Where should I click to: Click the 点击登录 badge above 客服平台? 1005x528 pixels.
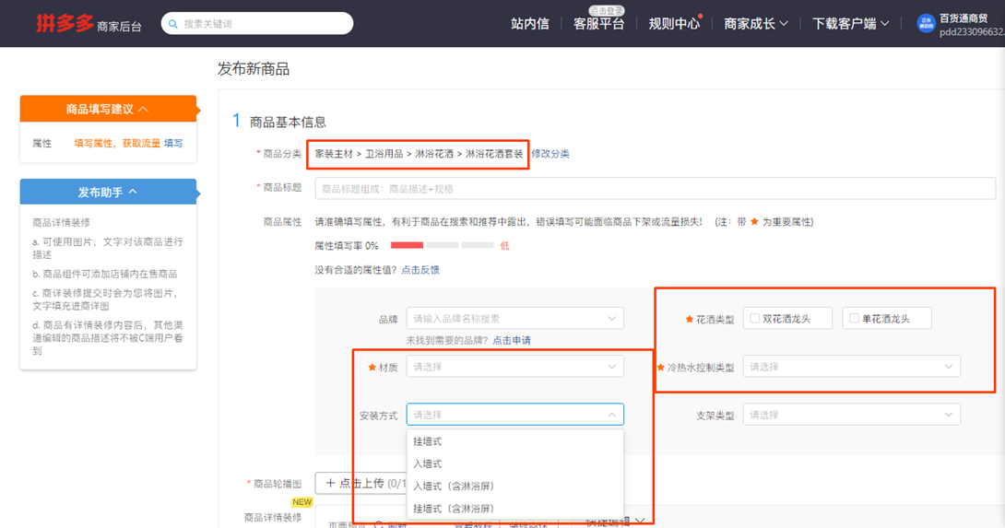pyautogui.click(x=607, y=10)
